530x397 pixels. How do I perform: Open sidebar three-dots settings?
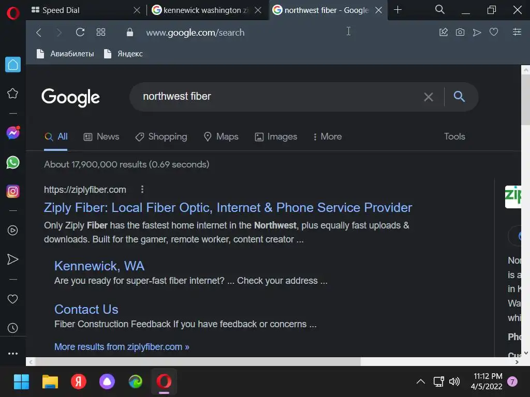13,354
